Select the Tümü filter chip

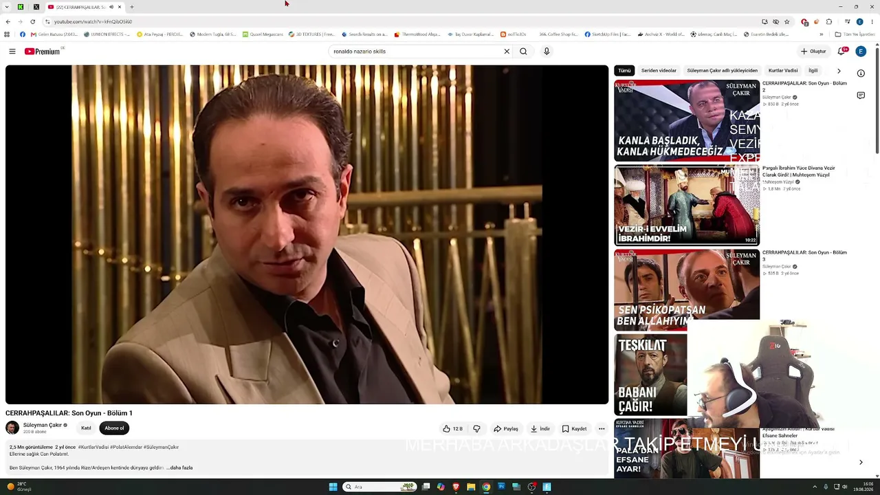624,71
